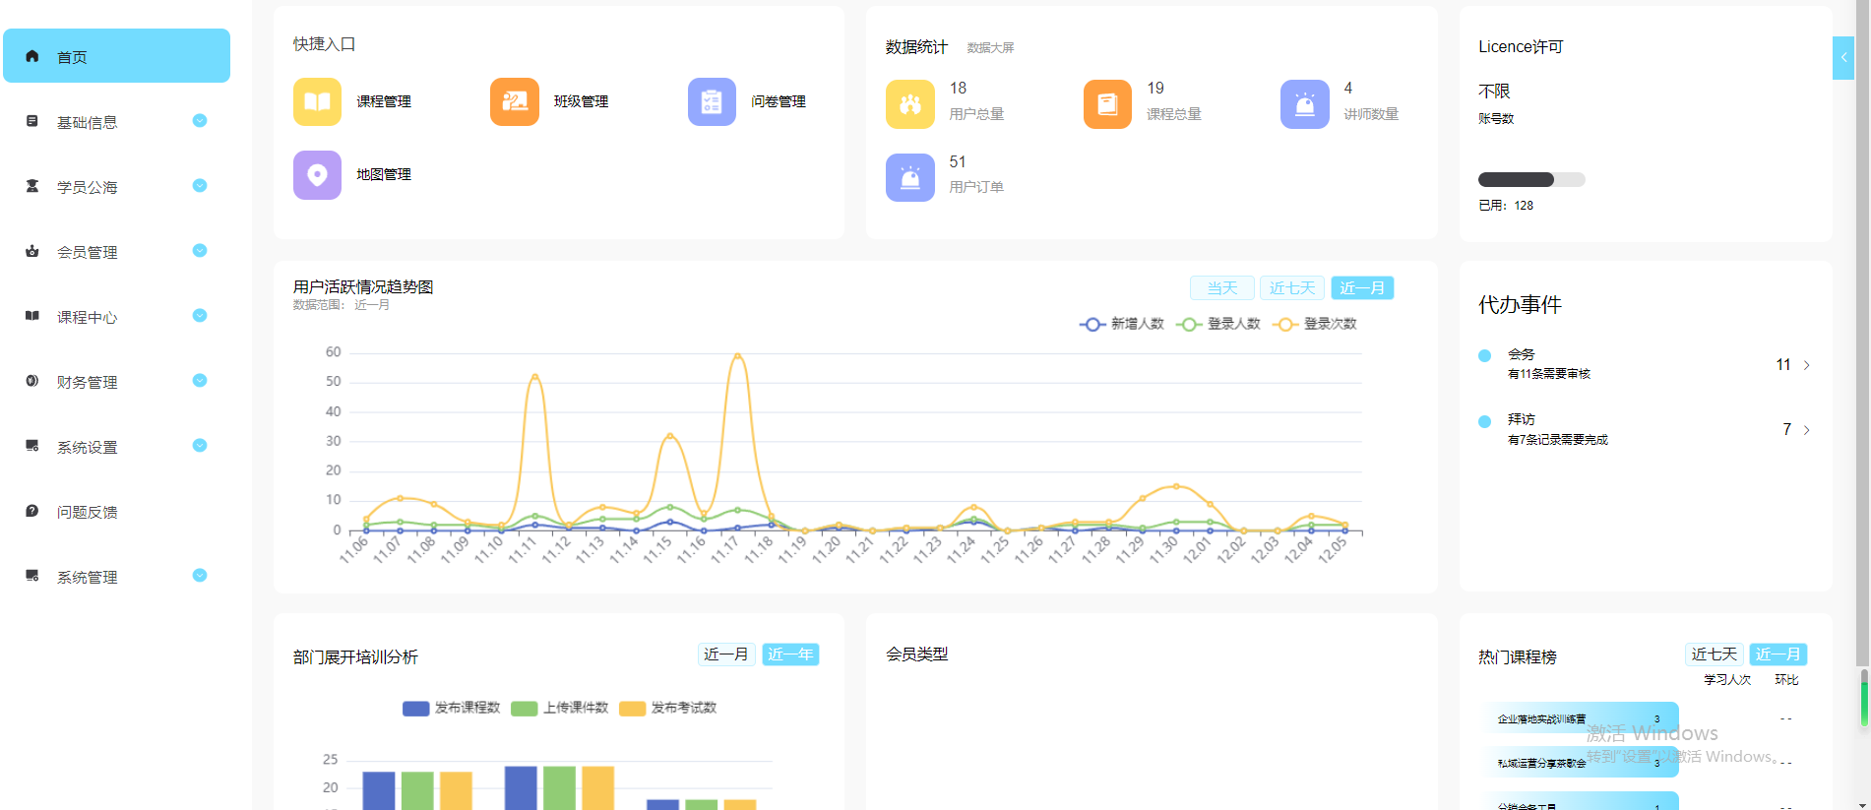This screenshot has height=810, width=1871.
Task: Open 班级管理 orange shortcut icon
Action: click(x=515, y=101)
